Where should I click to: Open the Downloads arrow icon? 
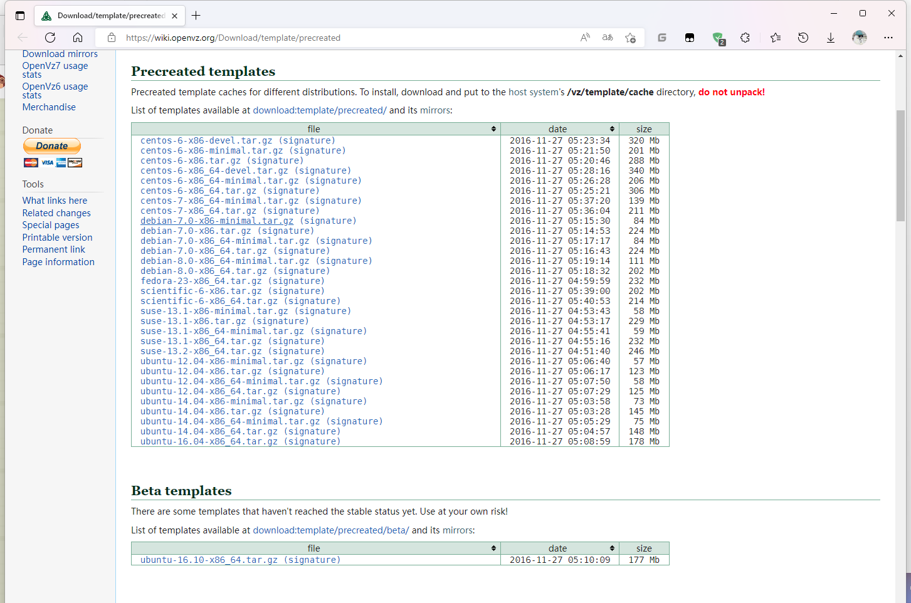point(831,38)
